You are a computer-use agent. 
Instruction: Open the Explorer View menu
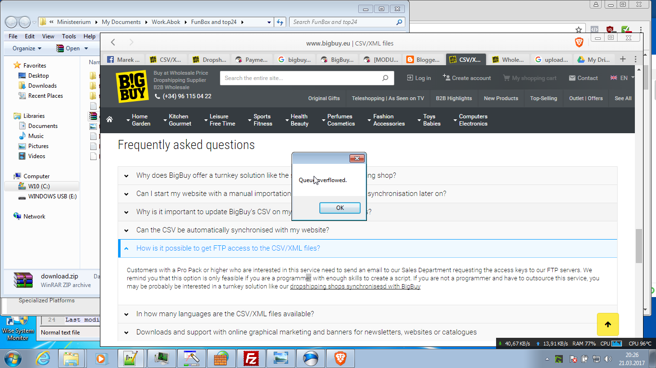coord(48,36)
